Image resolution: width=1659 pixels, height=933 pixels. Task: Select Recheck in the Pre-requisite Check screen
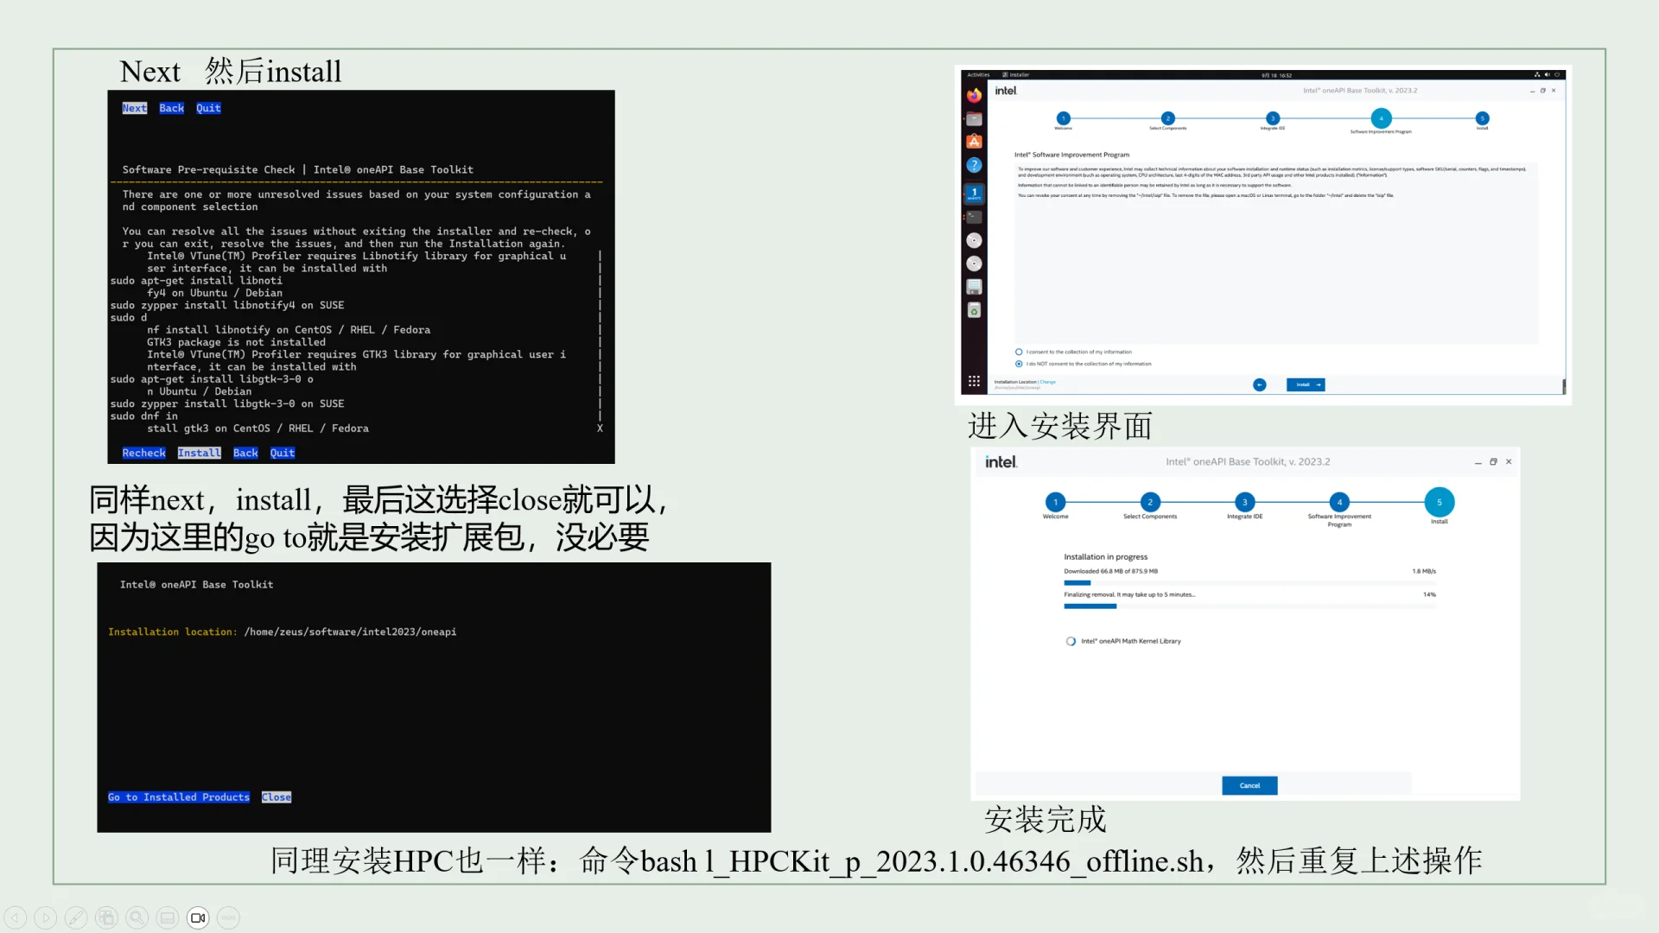click(143, 453)
